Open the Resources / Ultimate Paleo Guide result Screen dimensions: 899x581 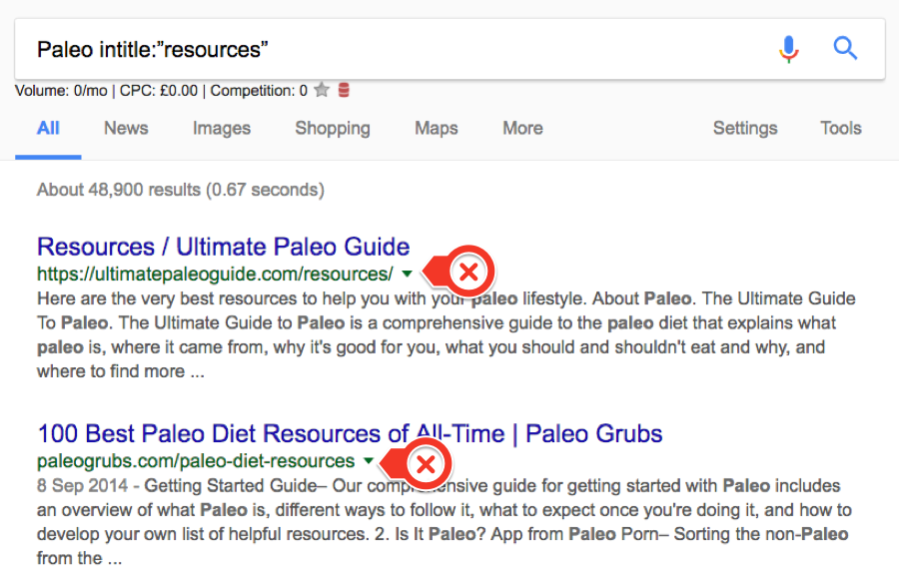point(223,247)
